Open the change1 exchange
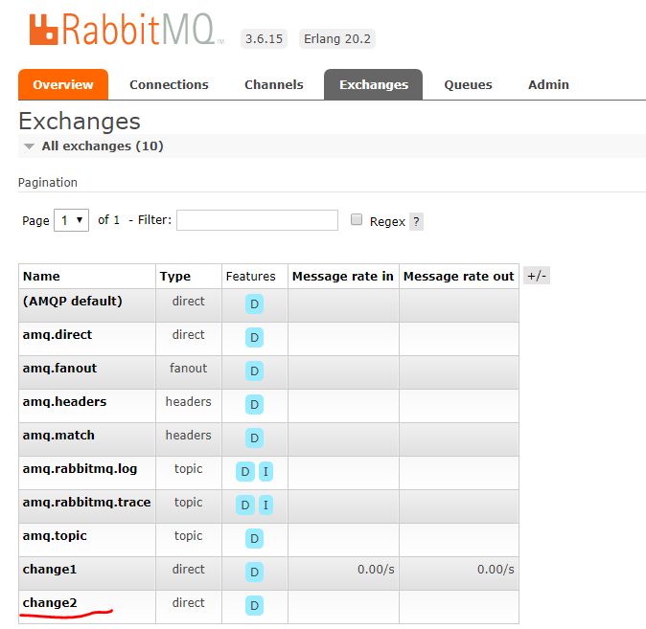 pyautogui.click(x=50, y=570)
